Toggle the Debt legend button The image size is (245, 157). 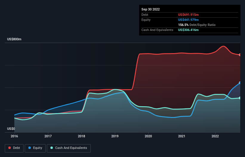(14, 148)
